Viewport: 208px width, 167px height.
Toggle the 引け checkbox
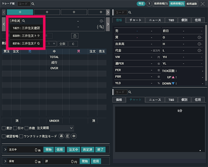click(x=15, y=128)
